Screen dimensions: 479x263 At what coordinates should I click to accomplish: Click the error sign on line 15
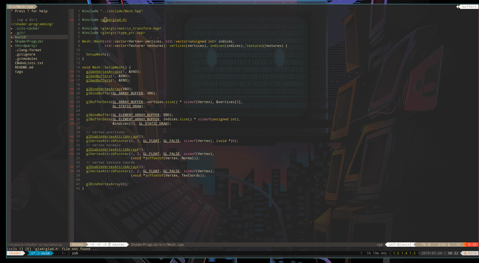point(72,72)
